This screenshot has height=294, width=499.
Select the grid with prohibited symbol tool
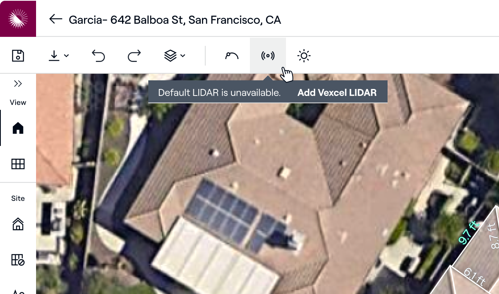(x=18, y=260)
